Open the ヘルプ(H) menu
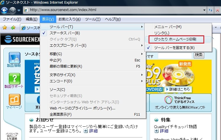Image resolution: width=221 pixels, height=140 pixels. click(x=113, y=19)
